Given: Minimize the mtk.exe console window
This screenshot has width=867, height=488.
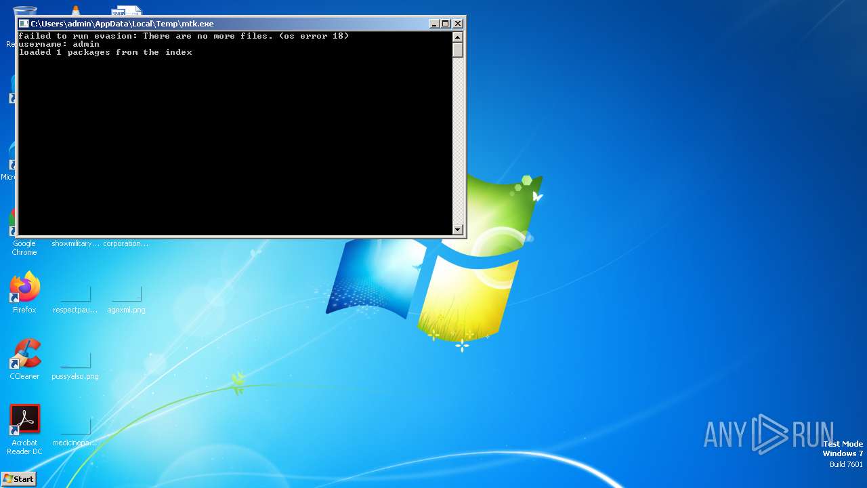Looking at the screenshot, I should click(434, 23).
